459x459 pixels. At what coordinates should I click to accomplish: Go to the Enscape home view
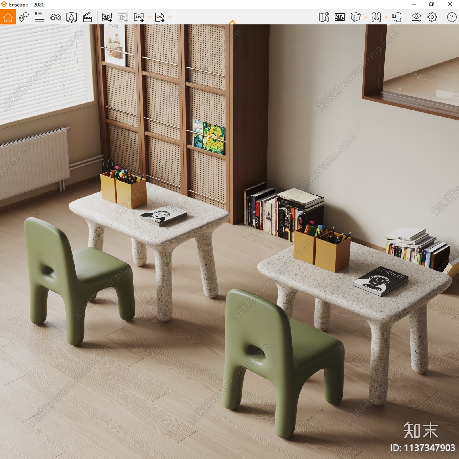coord(8,17)
